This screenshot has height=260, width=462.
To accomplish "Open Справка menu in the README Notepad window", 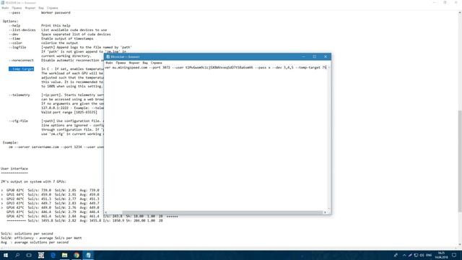I will tap(52, 8).
